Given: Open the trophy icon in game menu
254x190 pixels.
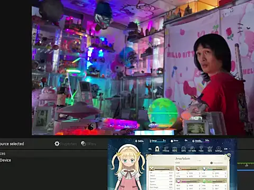Looking at the screenshot, I should click(201, 149).
